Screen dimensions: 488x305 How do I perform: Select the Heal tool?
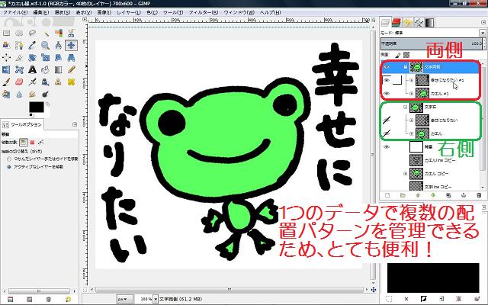[71, 82]
